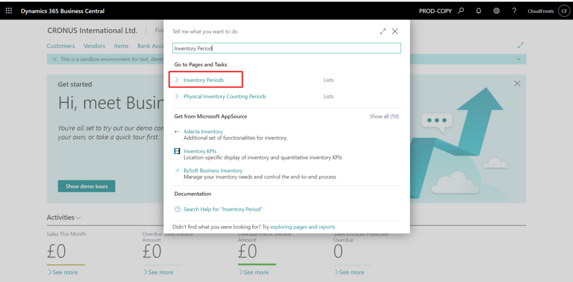Click Lists label beside Inventory Periods
The height and width of the screenshot is (282, 573).
pos(328,80)
